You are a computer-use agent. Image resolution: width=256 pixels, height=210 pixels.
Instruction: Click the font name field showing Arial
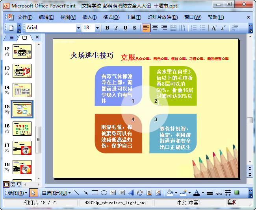pyautogui.click(x=51, y=28)
